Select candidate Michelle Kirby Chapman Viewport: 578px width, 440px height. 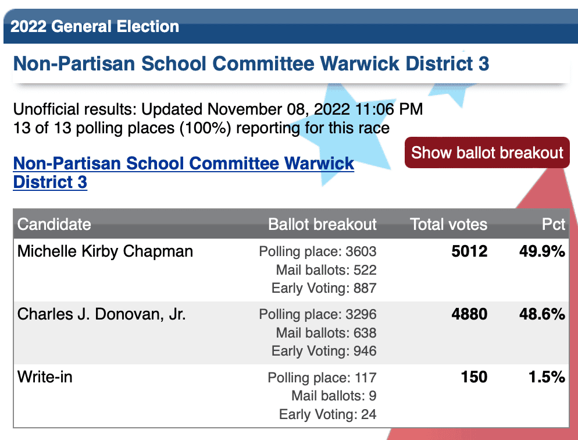(x=105, y=251)
